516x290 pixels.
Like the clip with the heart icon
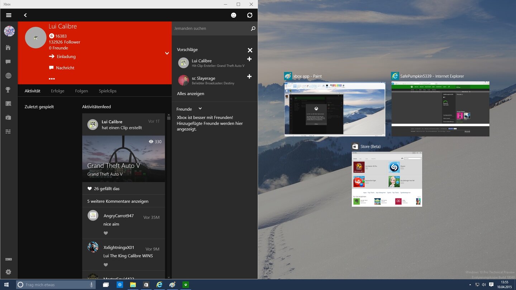click(x=90, y=189)
